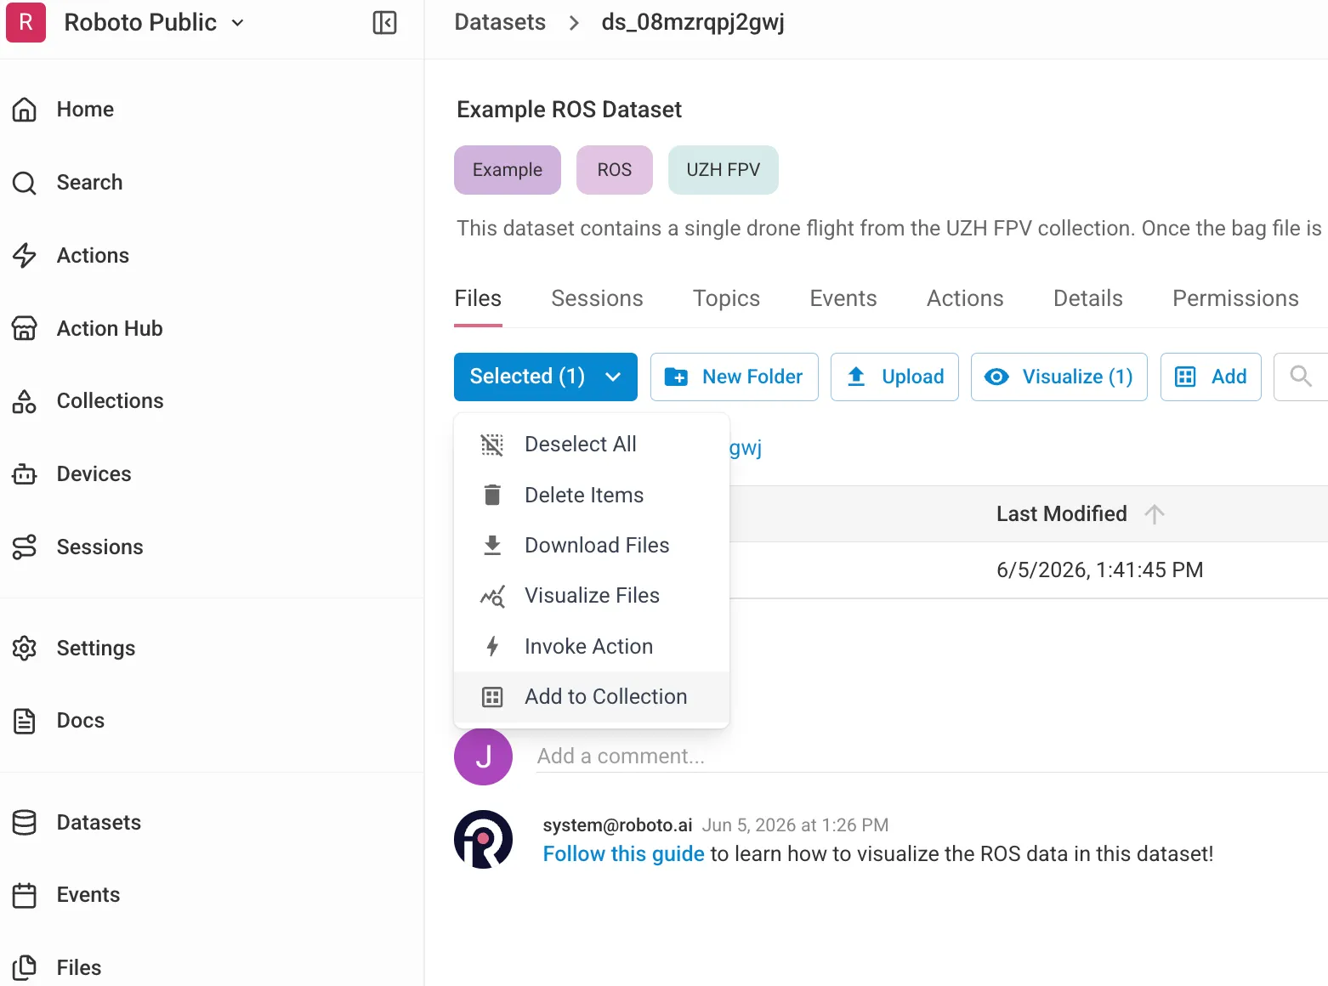Click the Datasets breadcrumb link
This screenshot has height=986, width=1328.
500,22
